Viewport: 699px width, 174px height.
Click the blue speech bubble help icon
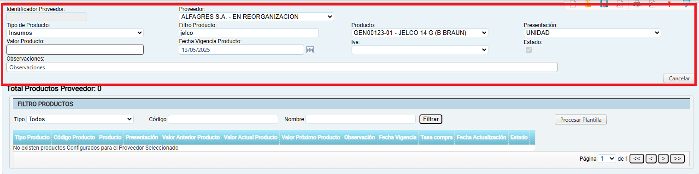click(x=686, y=5)
